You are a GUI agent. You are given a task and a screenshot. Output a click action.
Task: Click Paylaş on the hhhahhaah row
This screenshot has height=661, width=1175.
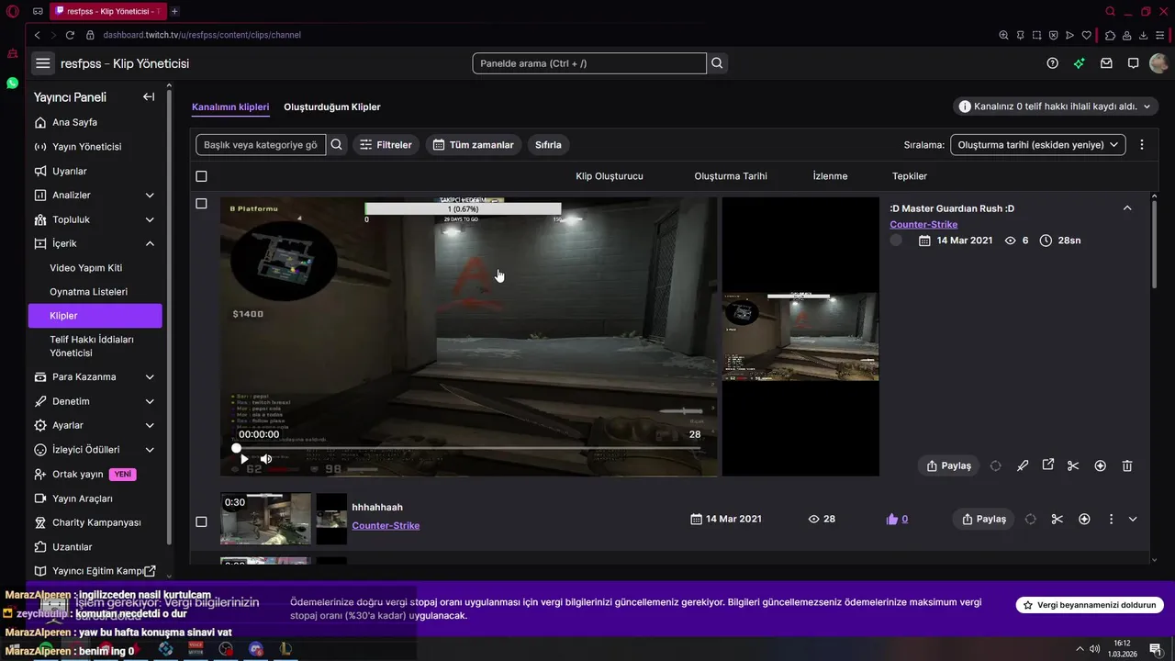pos(983,519)
